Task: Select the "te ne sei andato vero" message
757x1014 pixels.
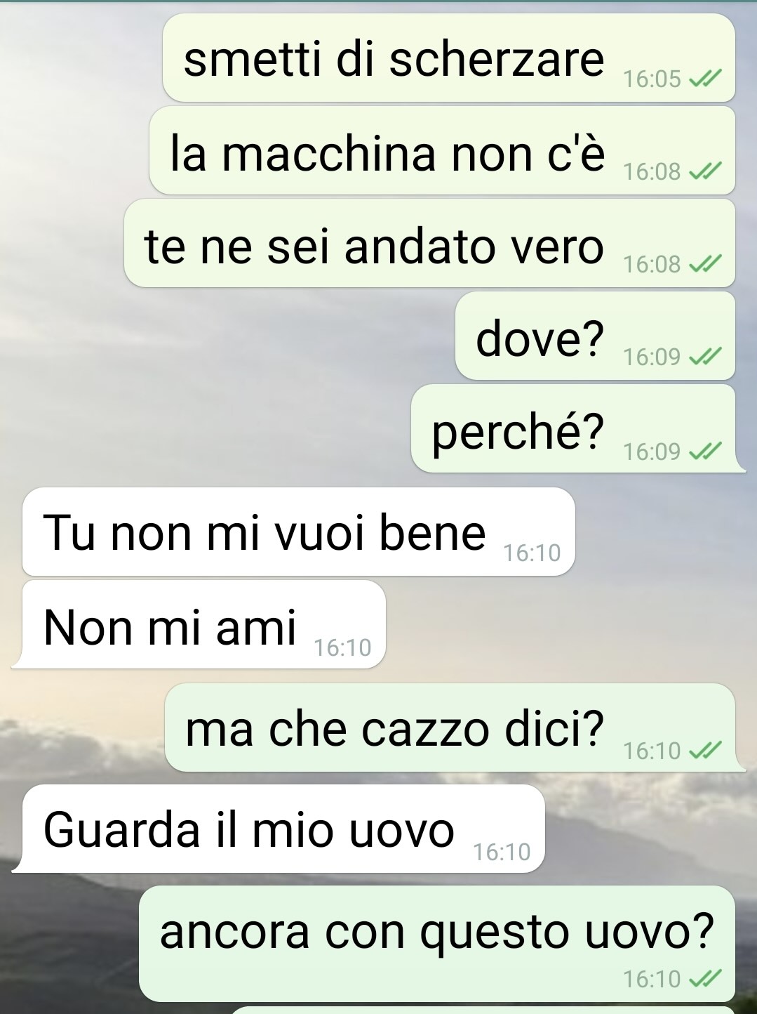Action: [x=429, y=243]
